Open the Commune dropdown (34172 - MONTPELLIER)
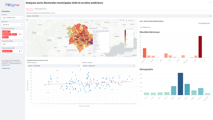Image resolution: width=213 pixels, height=120 pixels. [x=12, y=18]
